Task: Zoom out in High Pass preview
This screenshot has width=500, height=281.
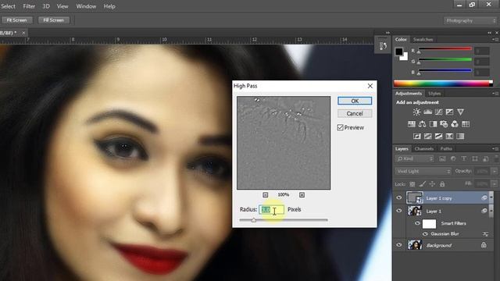Action: coord(266,194)
